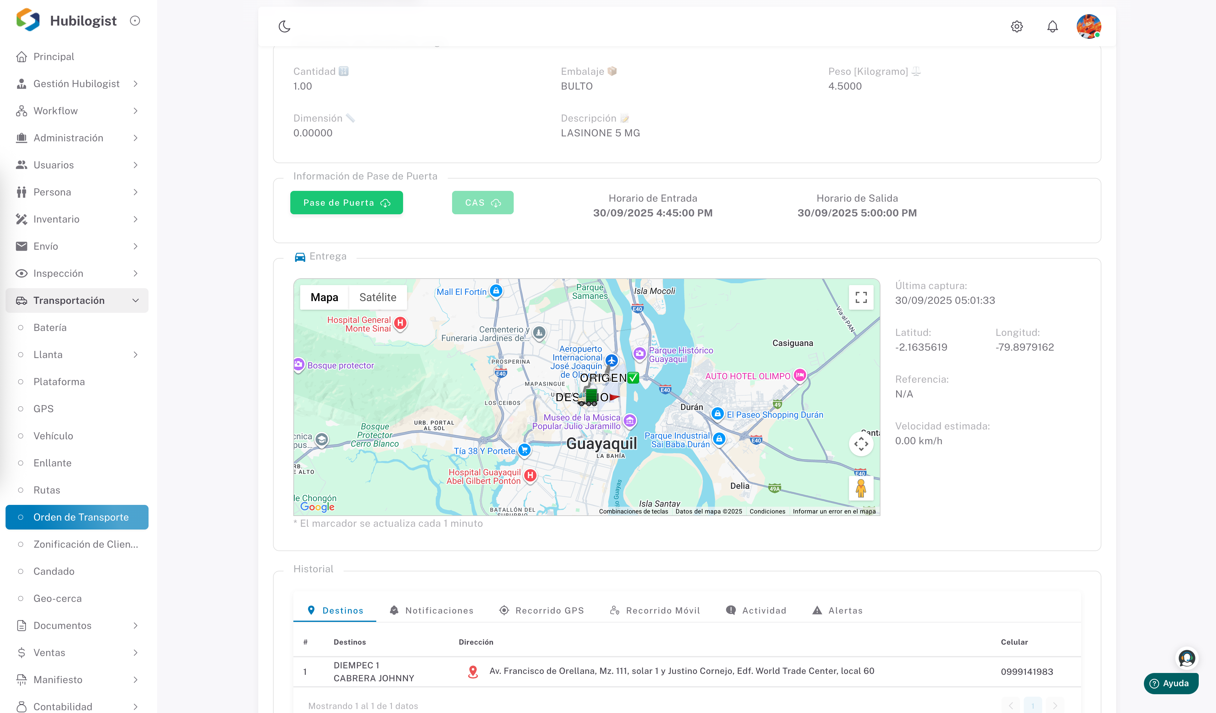The height and width of the screenshot is (713, 1216).
Task: Click the green CAS download button
Action: coord(483,203)
